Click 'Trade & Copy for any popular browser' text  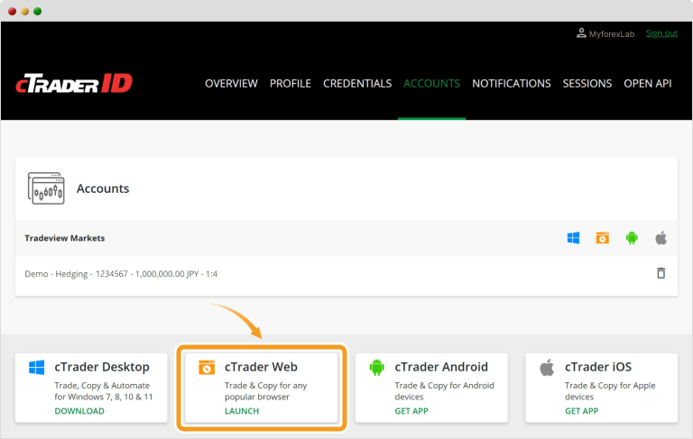(265, 391)
